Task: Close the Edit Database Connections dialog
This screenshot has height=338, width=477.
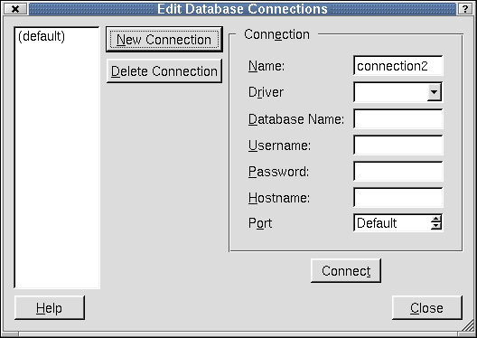Action: click(426, 308)
